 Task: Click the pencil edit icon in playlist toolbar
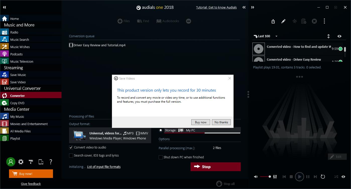click(283, 21)
